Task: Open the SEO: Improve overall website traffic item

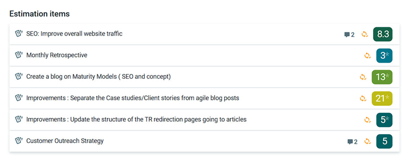Action: (74, 34)
